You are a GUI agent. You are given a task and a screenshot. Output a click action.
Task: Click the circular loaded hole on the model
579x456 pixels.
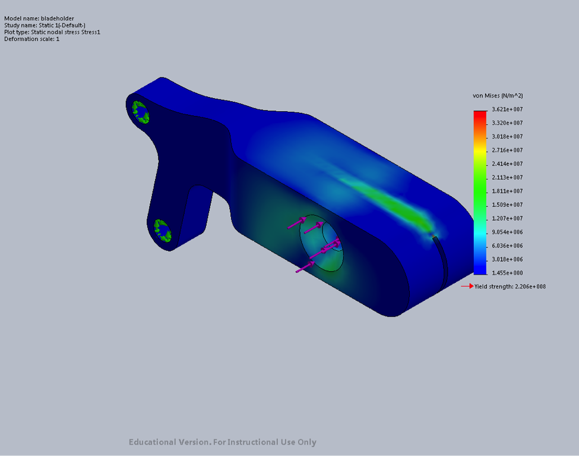click(321, 243)
